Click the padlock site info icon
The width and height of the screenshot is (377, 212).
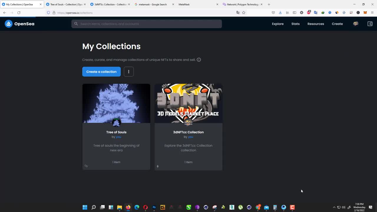pyautogui.click(x=54, y=13)
